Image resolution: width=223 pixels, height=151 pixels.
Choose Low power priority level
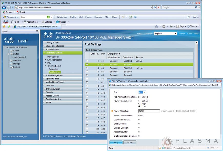[x=139, y=106]
